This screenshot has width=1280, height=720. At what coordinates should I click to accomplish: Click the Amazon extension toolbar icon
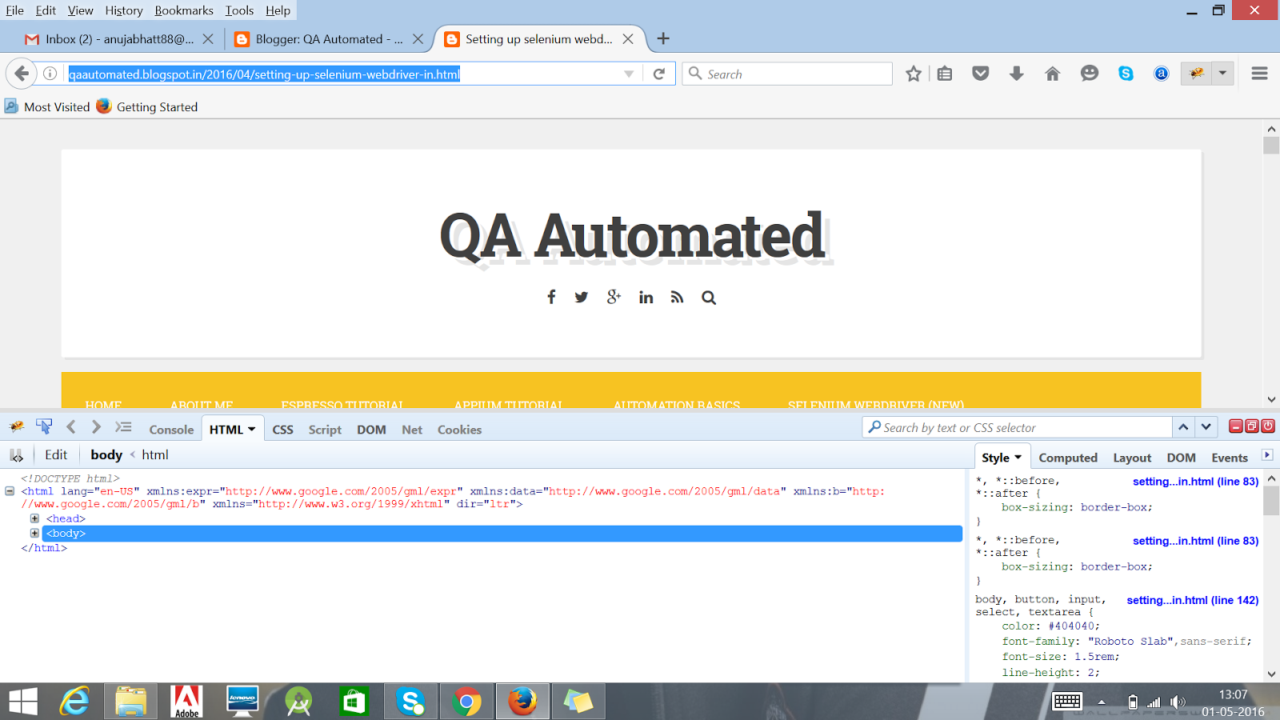[1162, 74]
